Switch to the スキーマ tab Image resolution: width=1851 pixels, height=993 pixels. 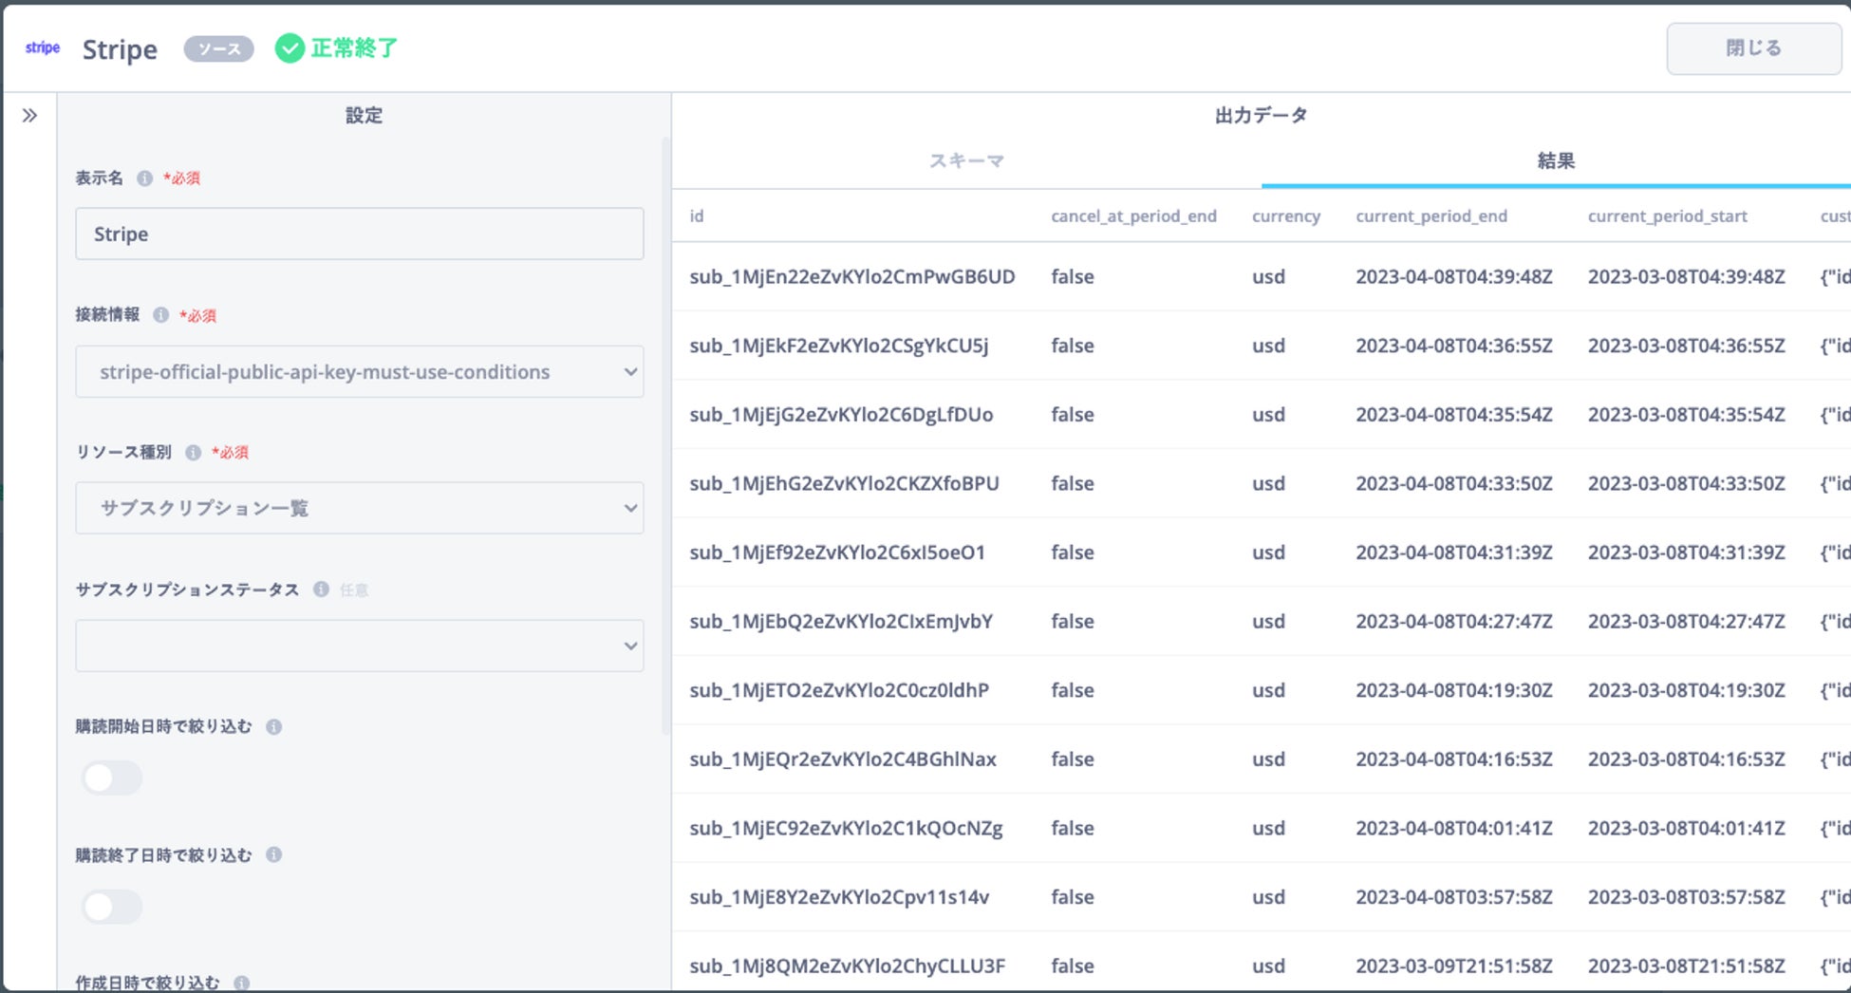pos(966,161)
